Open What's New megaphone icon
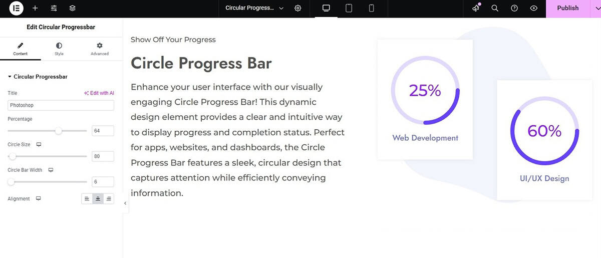Image resolution: width=601 pixels, height=258 pixels. (476, 8)
